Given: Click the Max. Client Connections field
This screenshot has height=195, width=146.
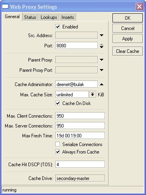Looking at the screenshot, I should pyautogui.click(x=80, y=116).
